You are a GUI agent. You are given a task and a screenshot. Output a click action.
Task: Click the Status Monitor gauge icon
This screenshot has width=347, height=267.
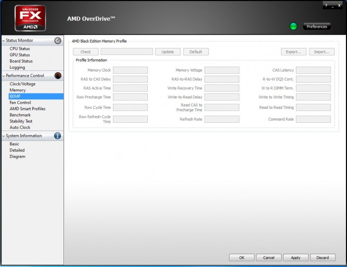58,41
